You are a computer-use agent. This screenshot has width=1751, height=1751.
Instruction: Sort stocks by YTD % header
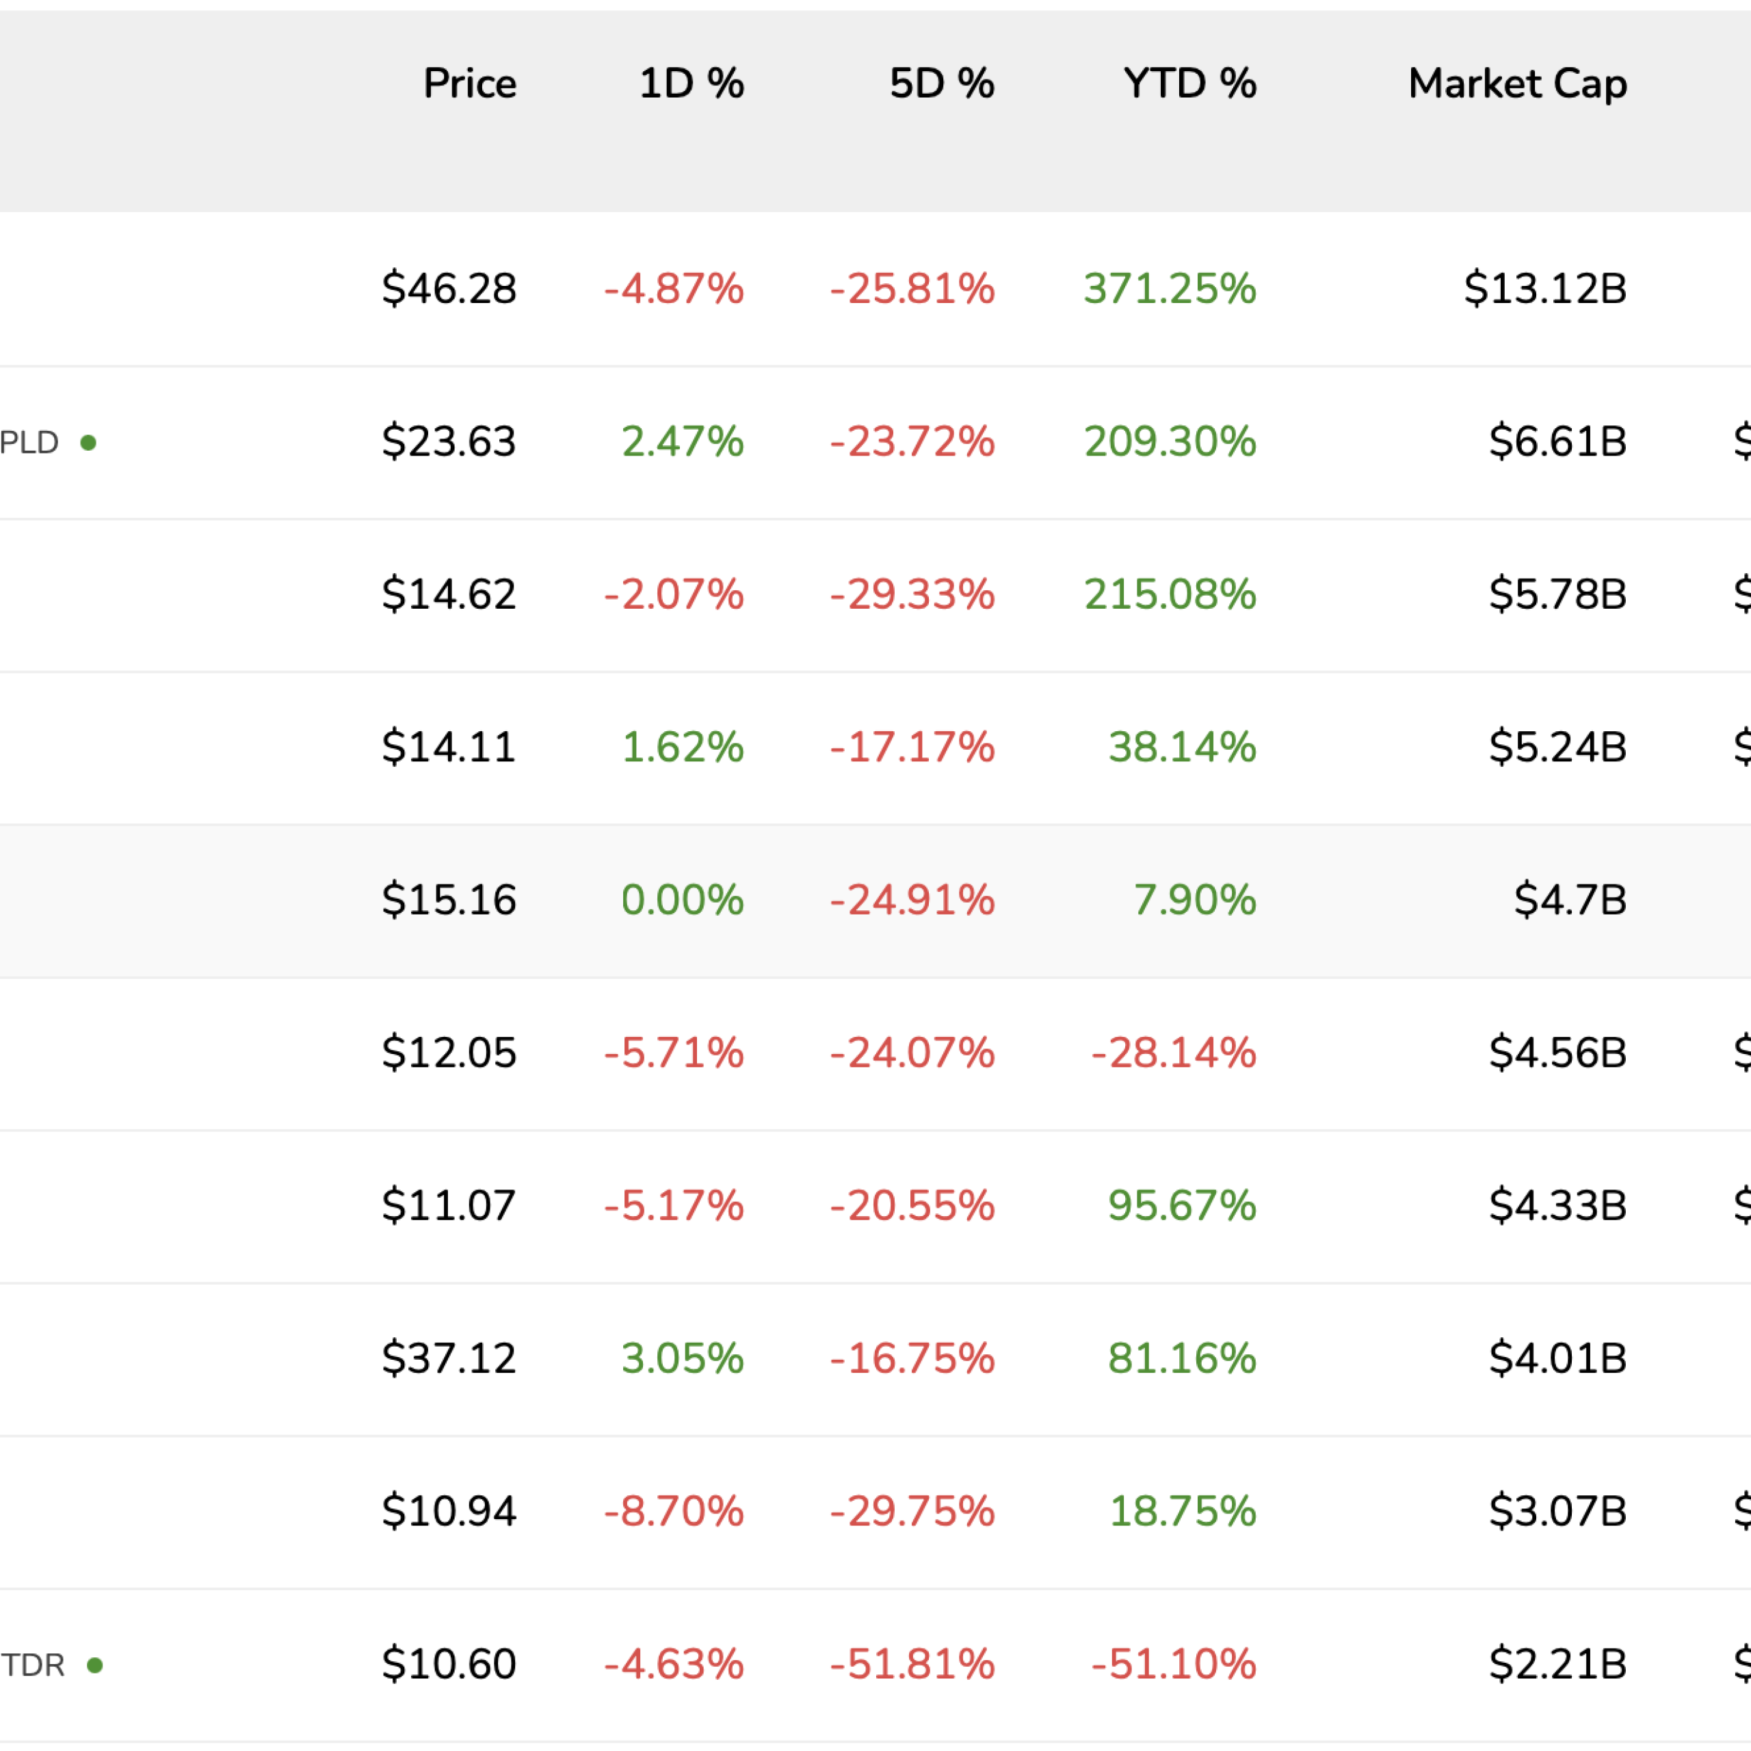[1189, 83]
